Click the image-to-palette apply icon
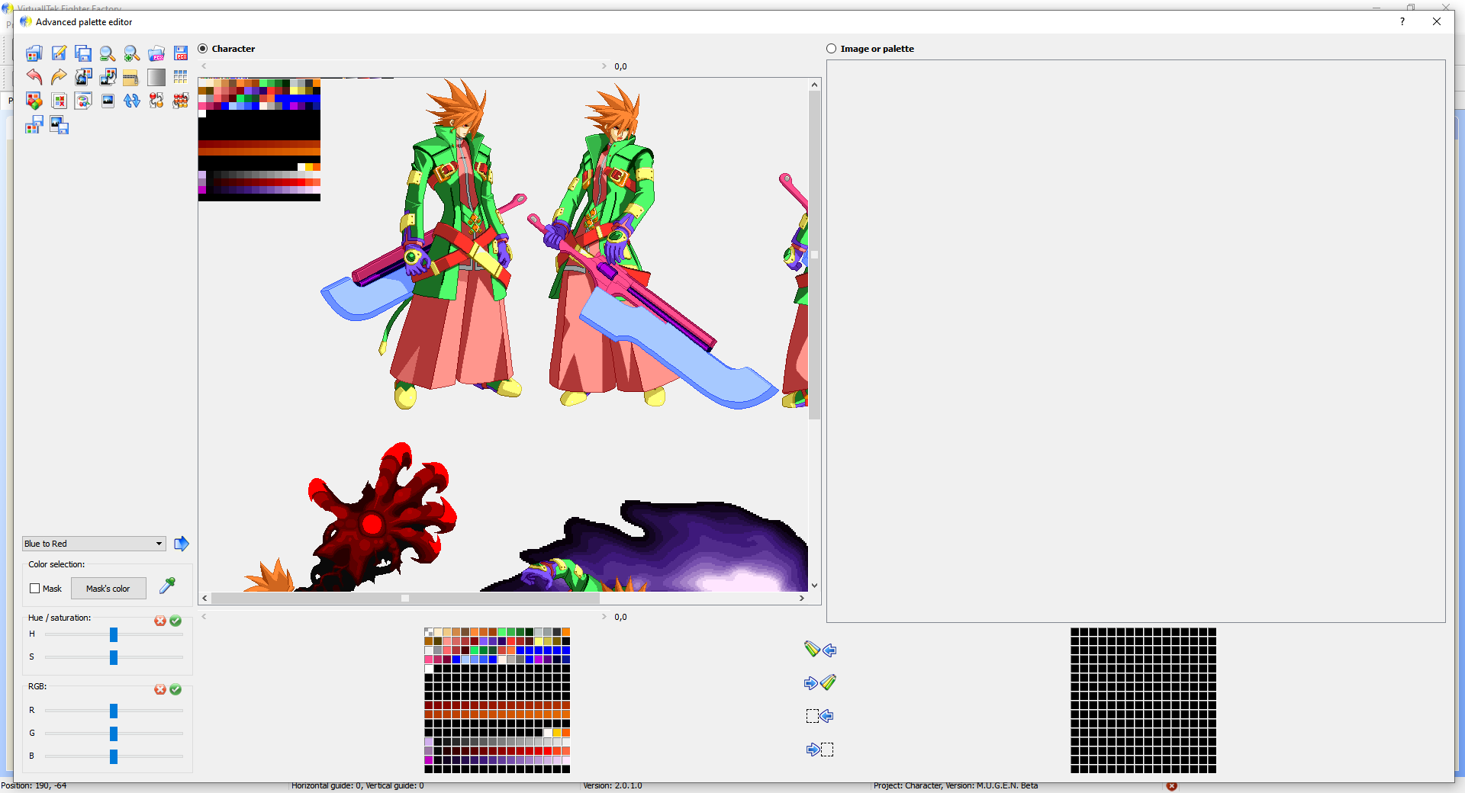This screenshot has height=793, width=1465. point(108,77)
